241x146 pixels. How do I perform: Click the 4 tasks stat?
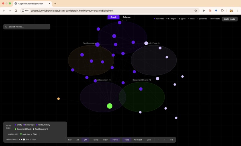click(191, 19)
